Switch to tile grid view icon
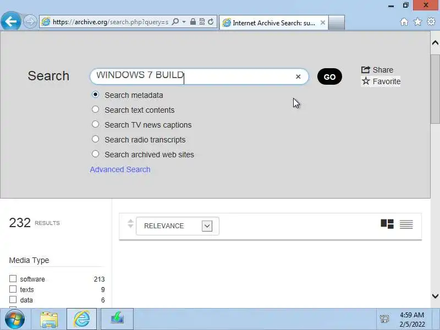 click(x=387, y=224)
